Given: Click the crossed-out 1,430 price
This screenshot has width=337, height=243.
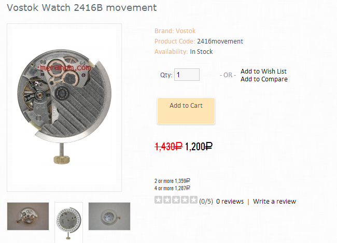Looking at the screenshot, I should click(168, 147).
